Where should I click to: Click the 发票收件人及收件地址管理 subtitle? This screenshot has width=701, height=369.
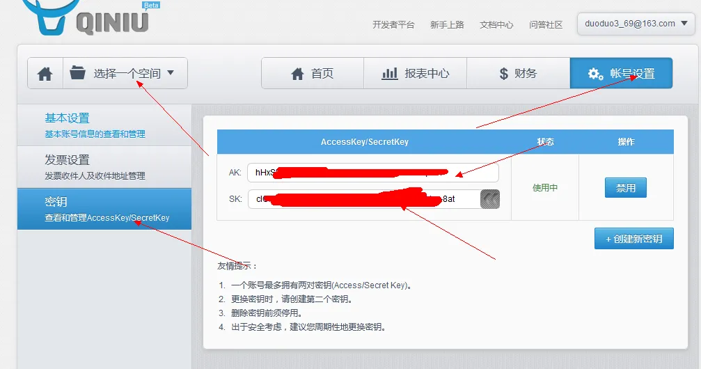95,175
